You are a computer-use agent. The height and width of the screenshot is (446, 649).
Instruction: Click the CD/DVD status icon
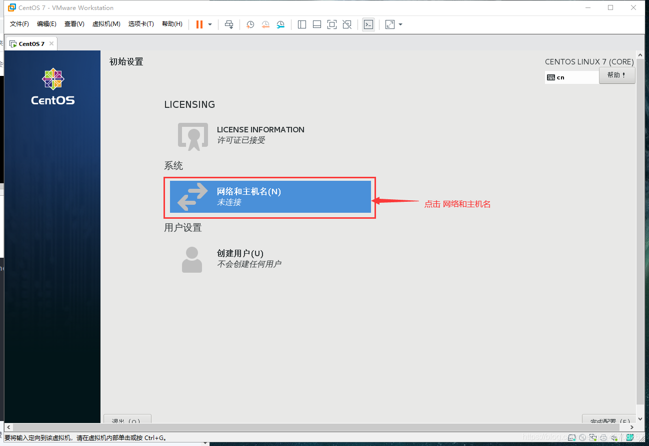click(582, 437)
